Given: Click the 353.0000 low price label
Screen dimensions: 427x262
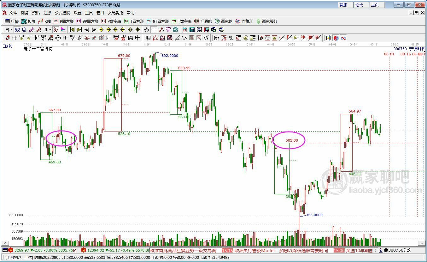Looking at the screenshot, I should pos(314,215).
